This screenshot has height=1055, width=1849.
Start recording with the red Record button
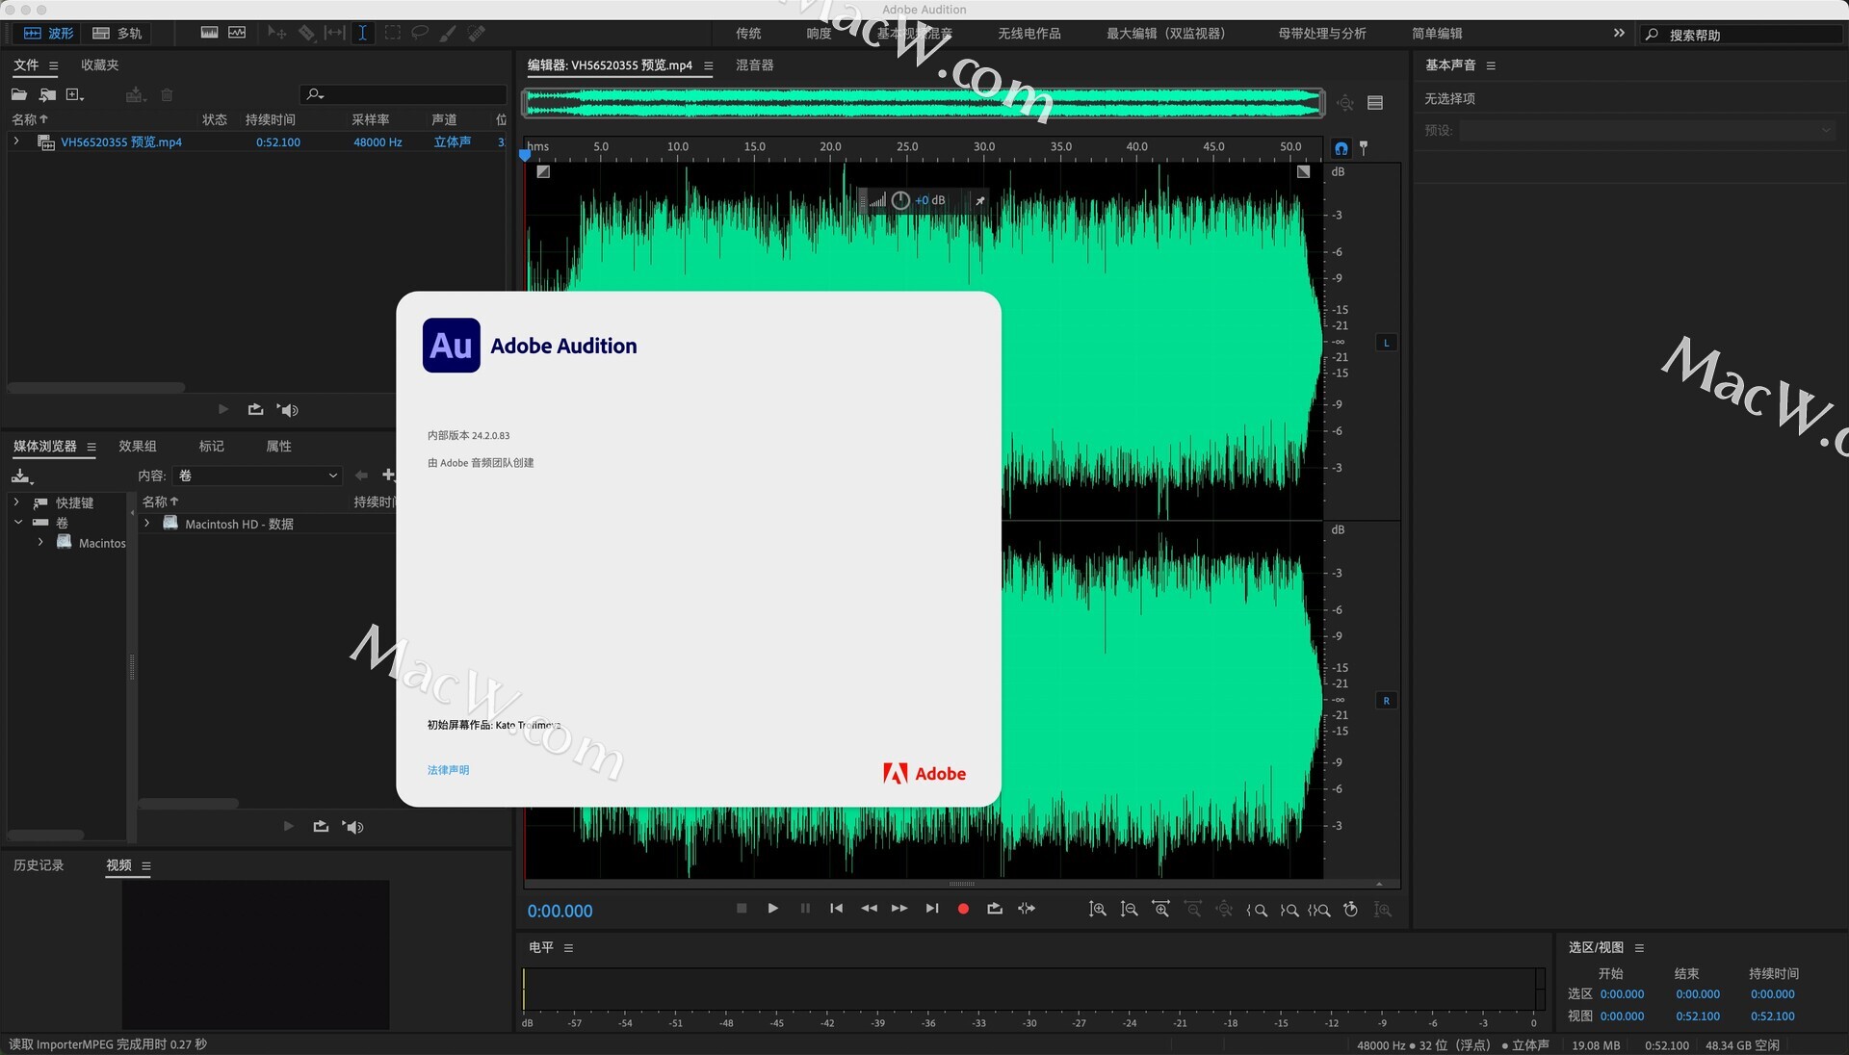coord(963,908)
